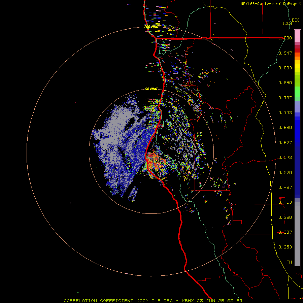Click the 0.307 scale value
The height and width of the screenshot is (303, 303).
(x=285, y=232)
